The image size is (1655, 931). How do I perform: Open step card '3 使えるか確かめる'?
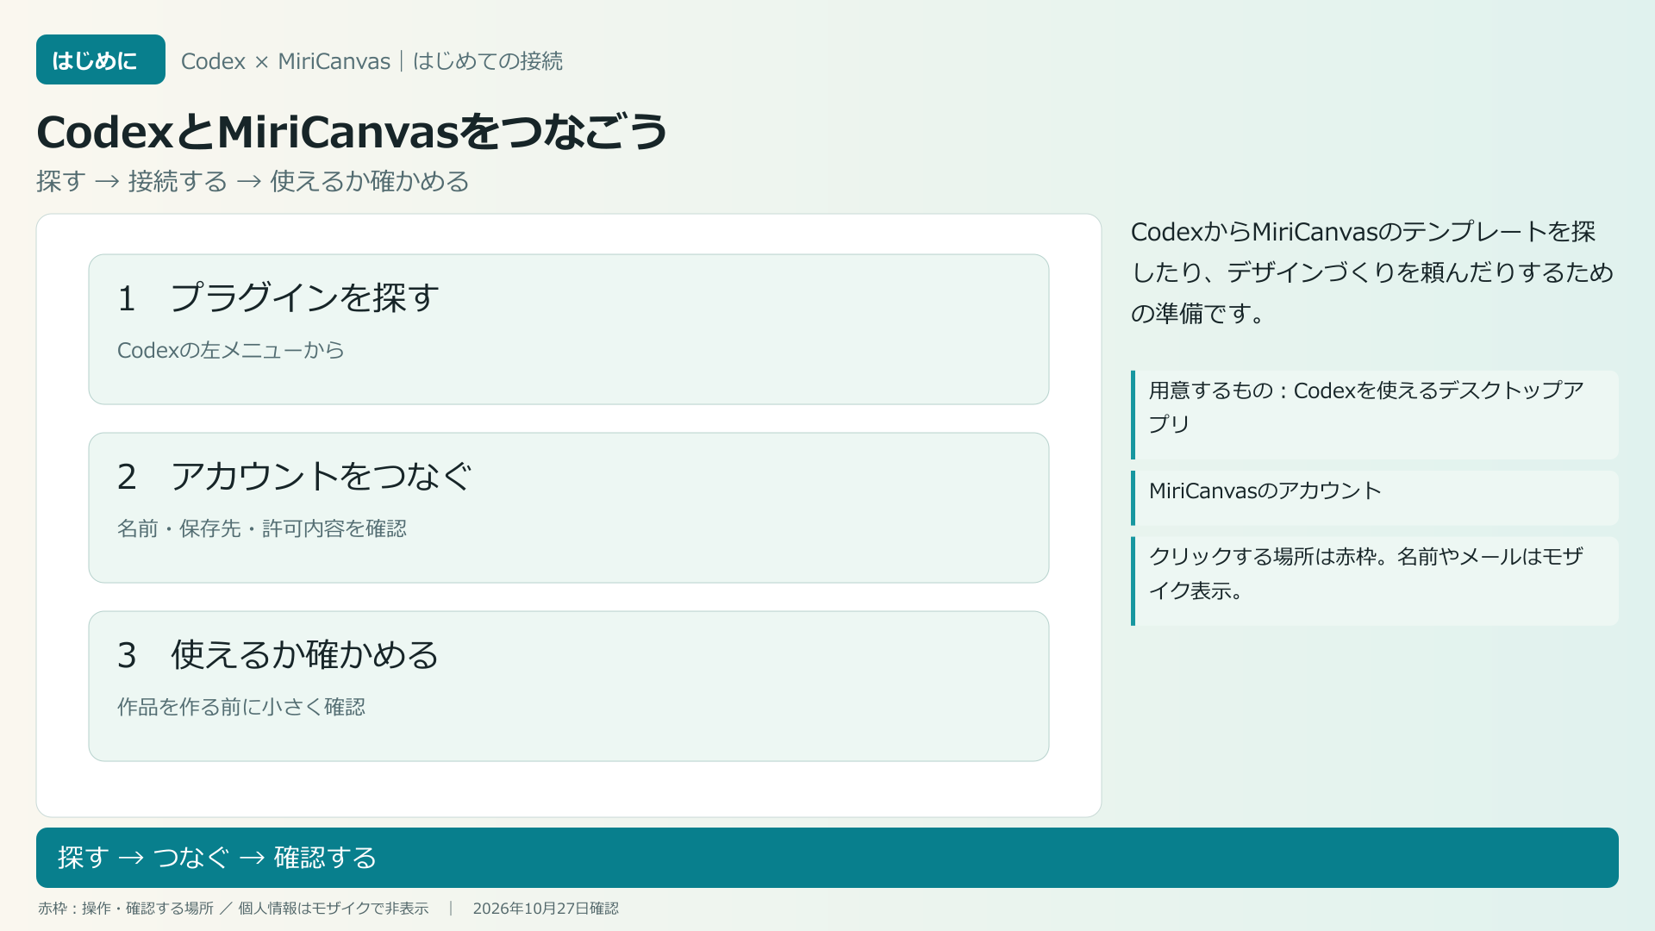click(569, 686)
